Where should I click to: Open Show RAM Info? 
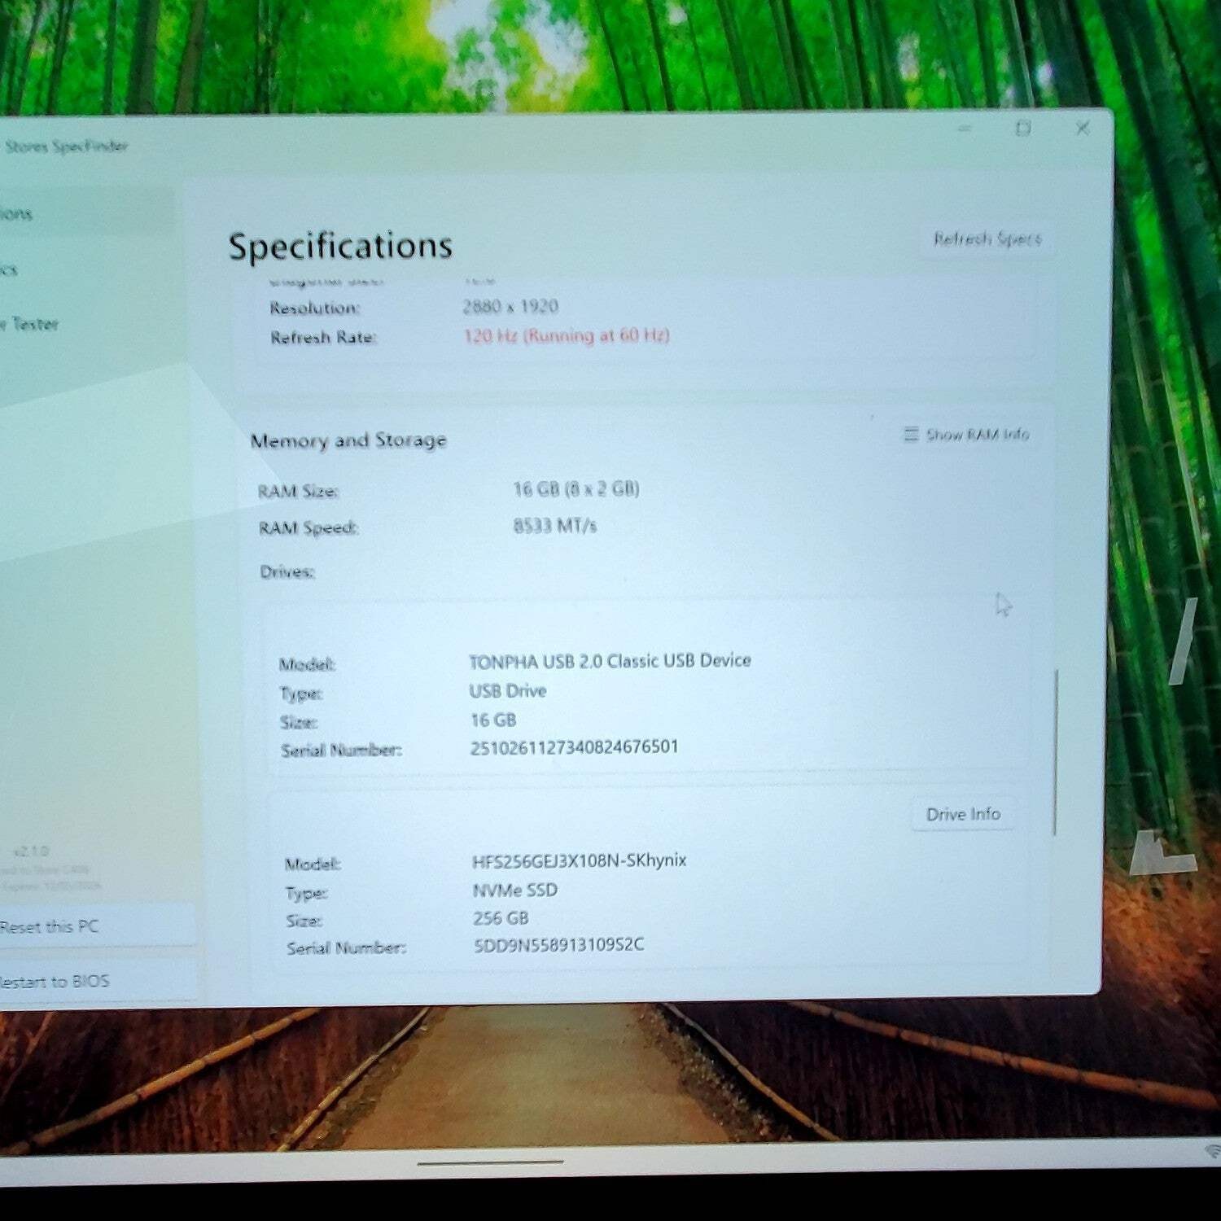pyautogui.click(x=966, y=435)
